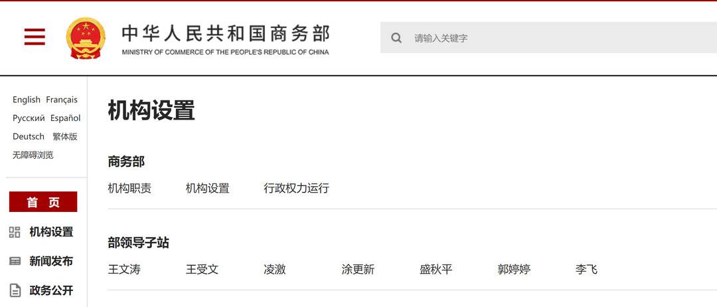Viewport: 717px width, 307px height.
Task: Open the Español version
Action: click(65, 118)
